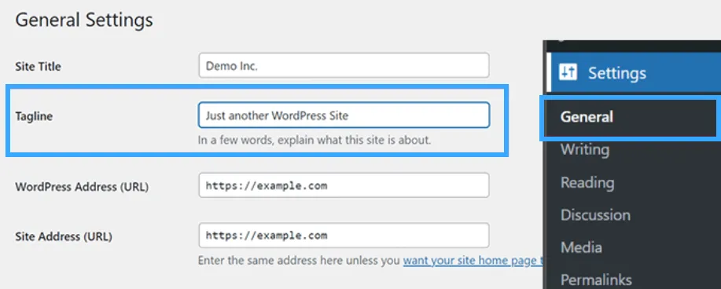721x289 pixels.
Task: Click the Tagline field label
Action: tap(34, 116)
